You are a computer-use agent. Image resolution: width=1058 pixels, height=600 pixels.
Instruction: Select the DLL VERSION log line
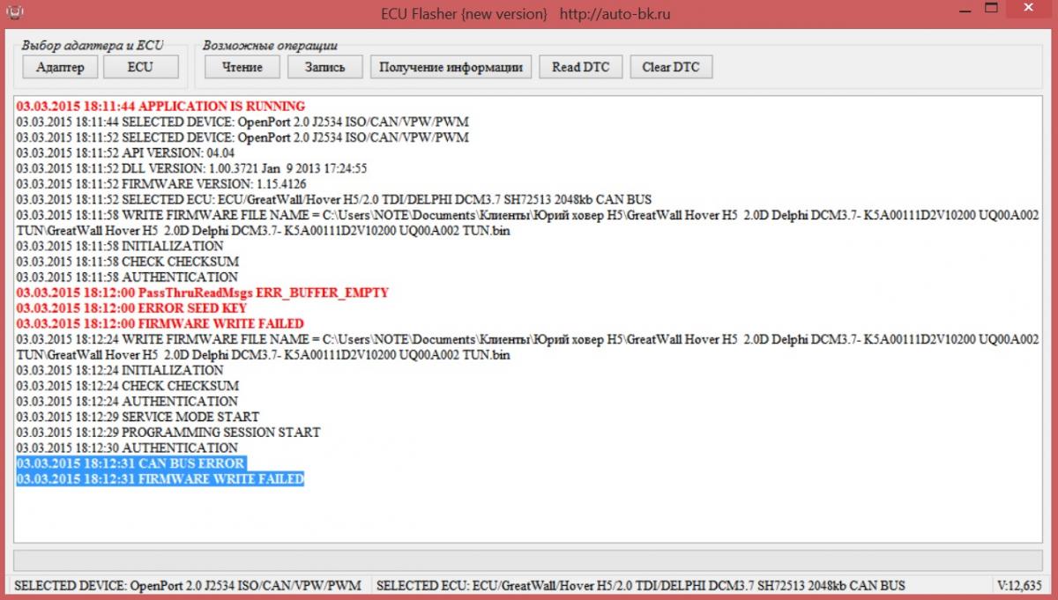pyautogui.click(x=191, y=168)
